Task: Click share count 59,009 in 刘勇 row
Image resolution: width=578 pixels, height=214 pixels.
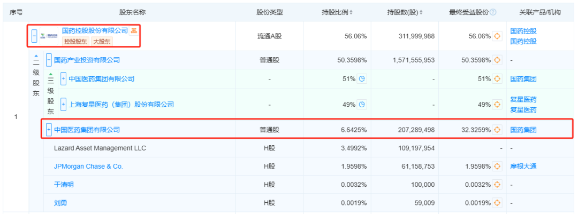Action: pos(425,203)
